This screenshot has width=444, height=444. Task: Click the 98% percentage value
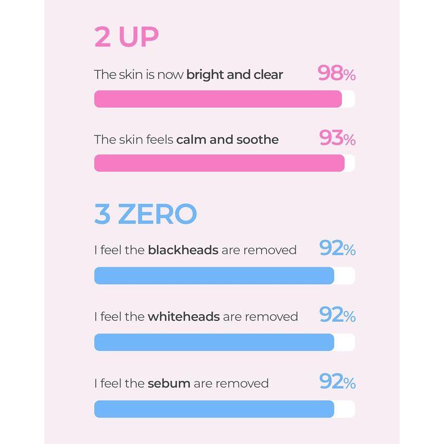(x=336, y=74)
